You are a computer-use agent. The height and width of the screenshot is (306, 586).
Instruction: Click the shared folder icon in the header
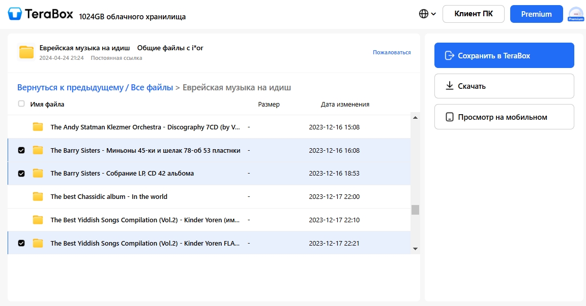(26, 52)
